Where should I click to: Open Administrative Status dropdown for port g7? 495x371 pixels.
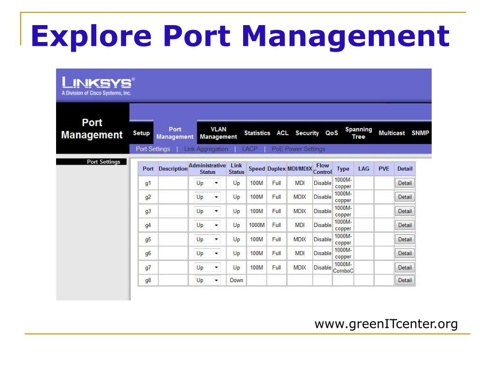point(207,267)
